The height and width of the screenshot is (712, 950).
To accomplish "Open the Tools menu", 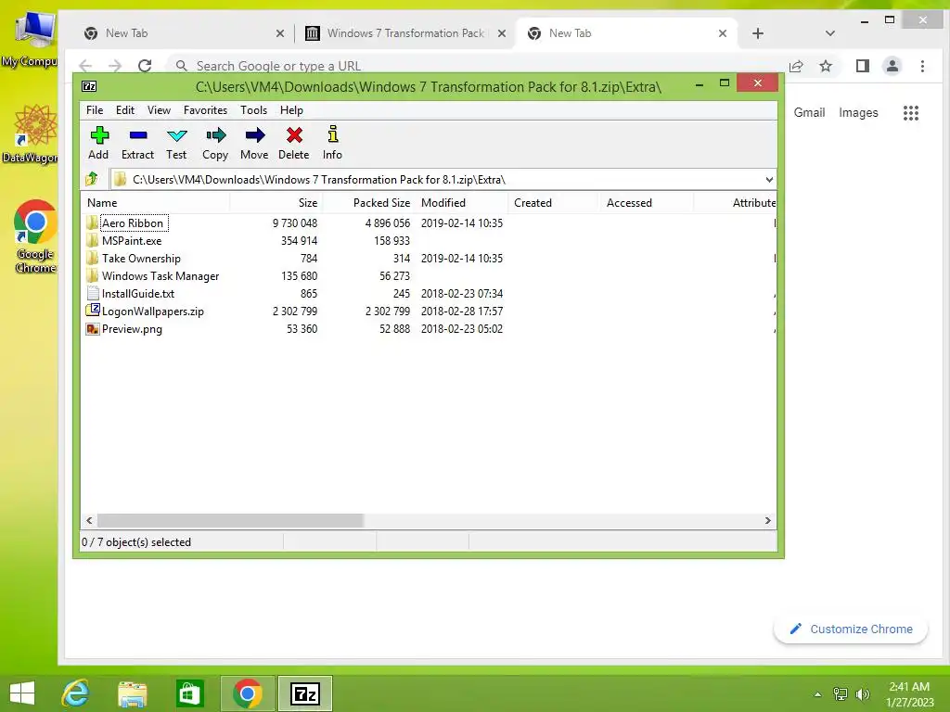I will 253,110.
